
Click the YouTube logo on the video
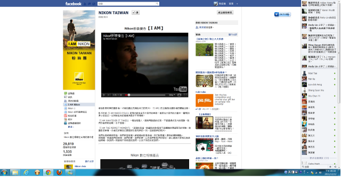(x=180, y=89)
